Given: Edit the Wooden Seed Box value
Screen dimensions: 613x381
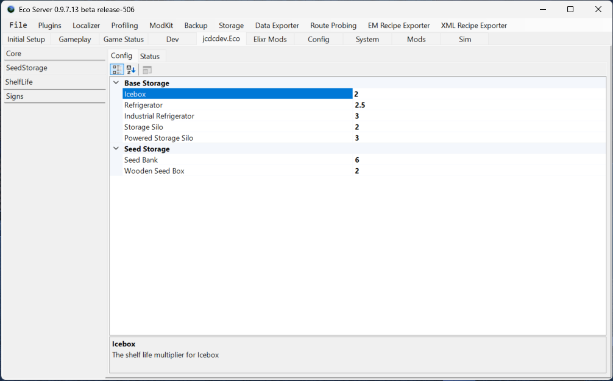Looking at the screenshot, I should [x=480, y=171].
